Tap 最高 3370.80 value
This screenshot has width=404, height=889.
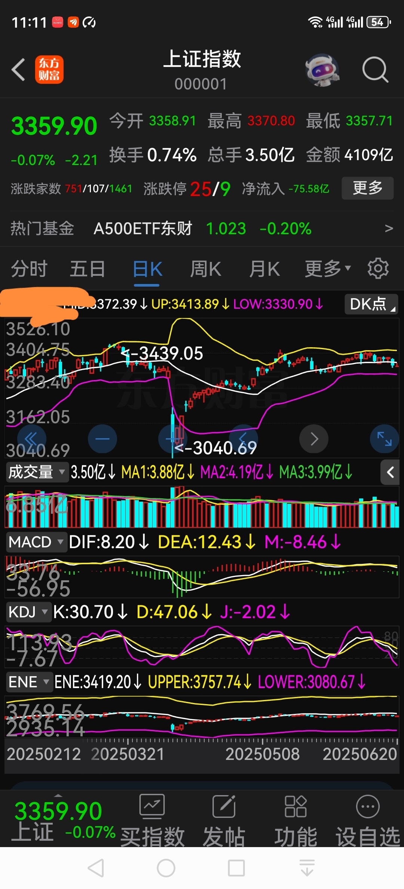271,121
